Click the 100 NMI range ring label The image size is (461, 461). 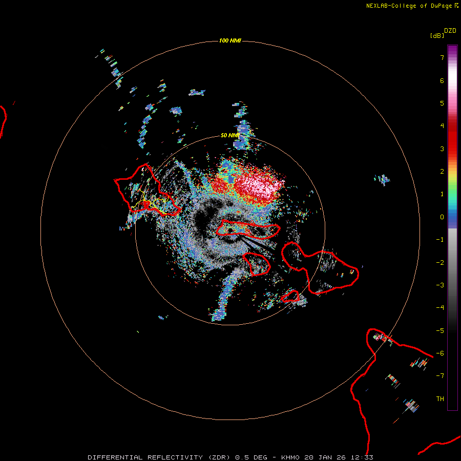click(x=230, y=40)
